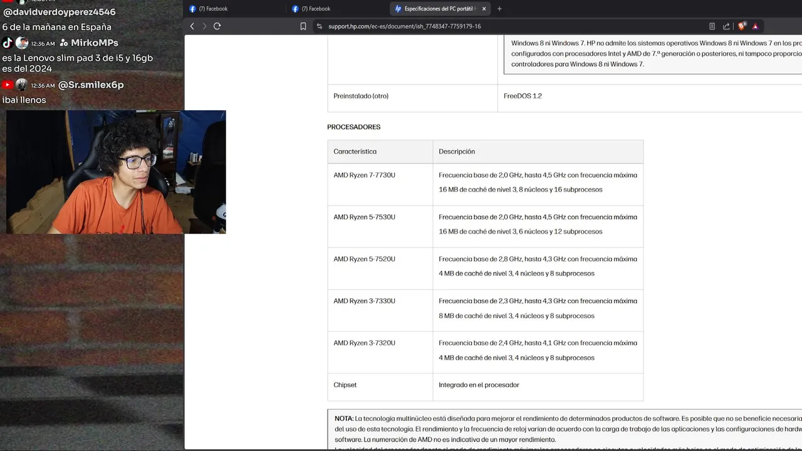Click the Windows 8 ni Windows 7 notice text
Screen dimensions: 802x451
coord(656,54)
